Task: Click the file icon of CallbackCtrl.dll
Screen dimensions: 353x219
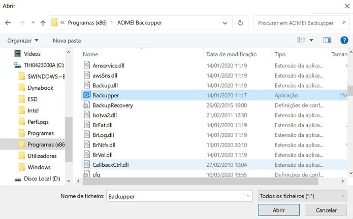Action: pyautogui.click(x=87, y=164)
